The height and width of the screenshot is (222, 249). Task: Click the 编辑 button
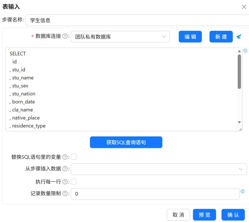click(x=190, y=37)
